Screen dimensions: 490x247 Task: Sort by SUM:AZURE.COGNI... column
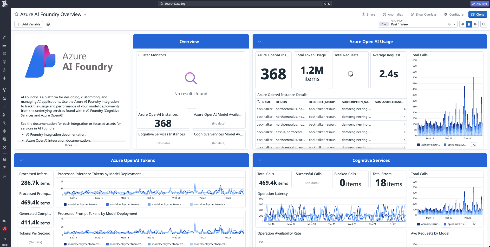click(389, 102)
